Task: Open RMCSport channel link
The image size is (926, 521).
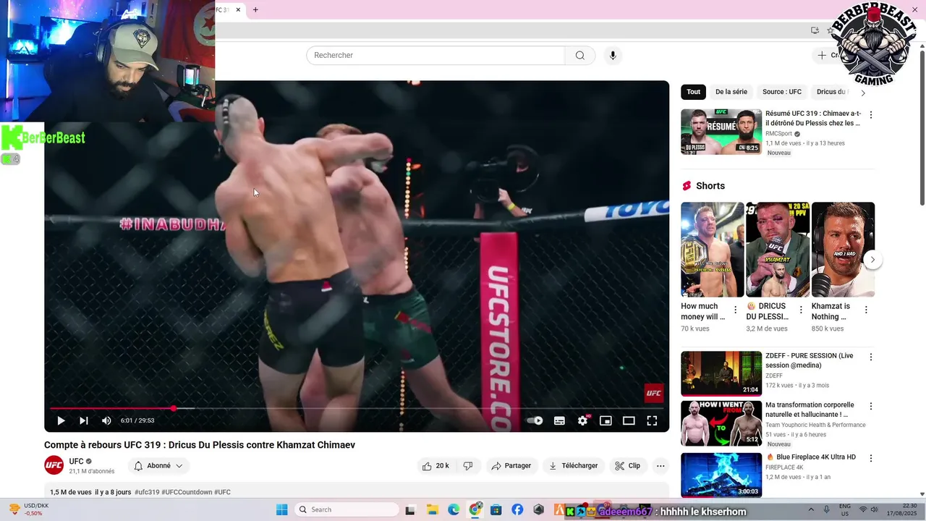Action: [x=779, y=134]
